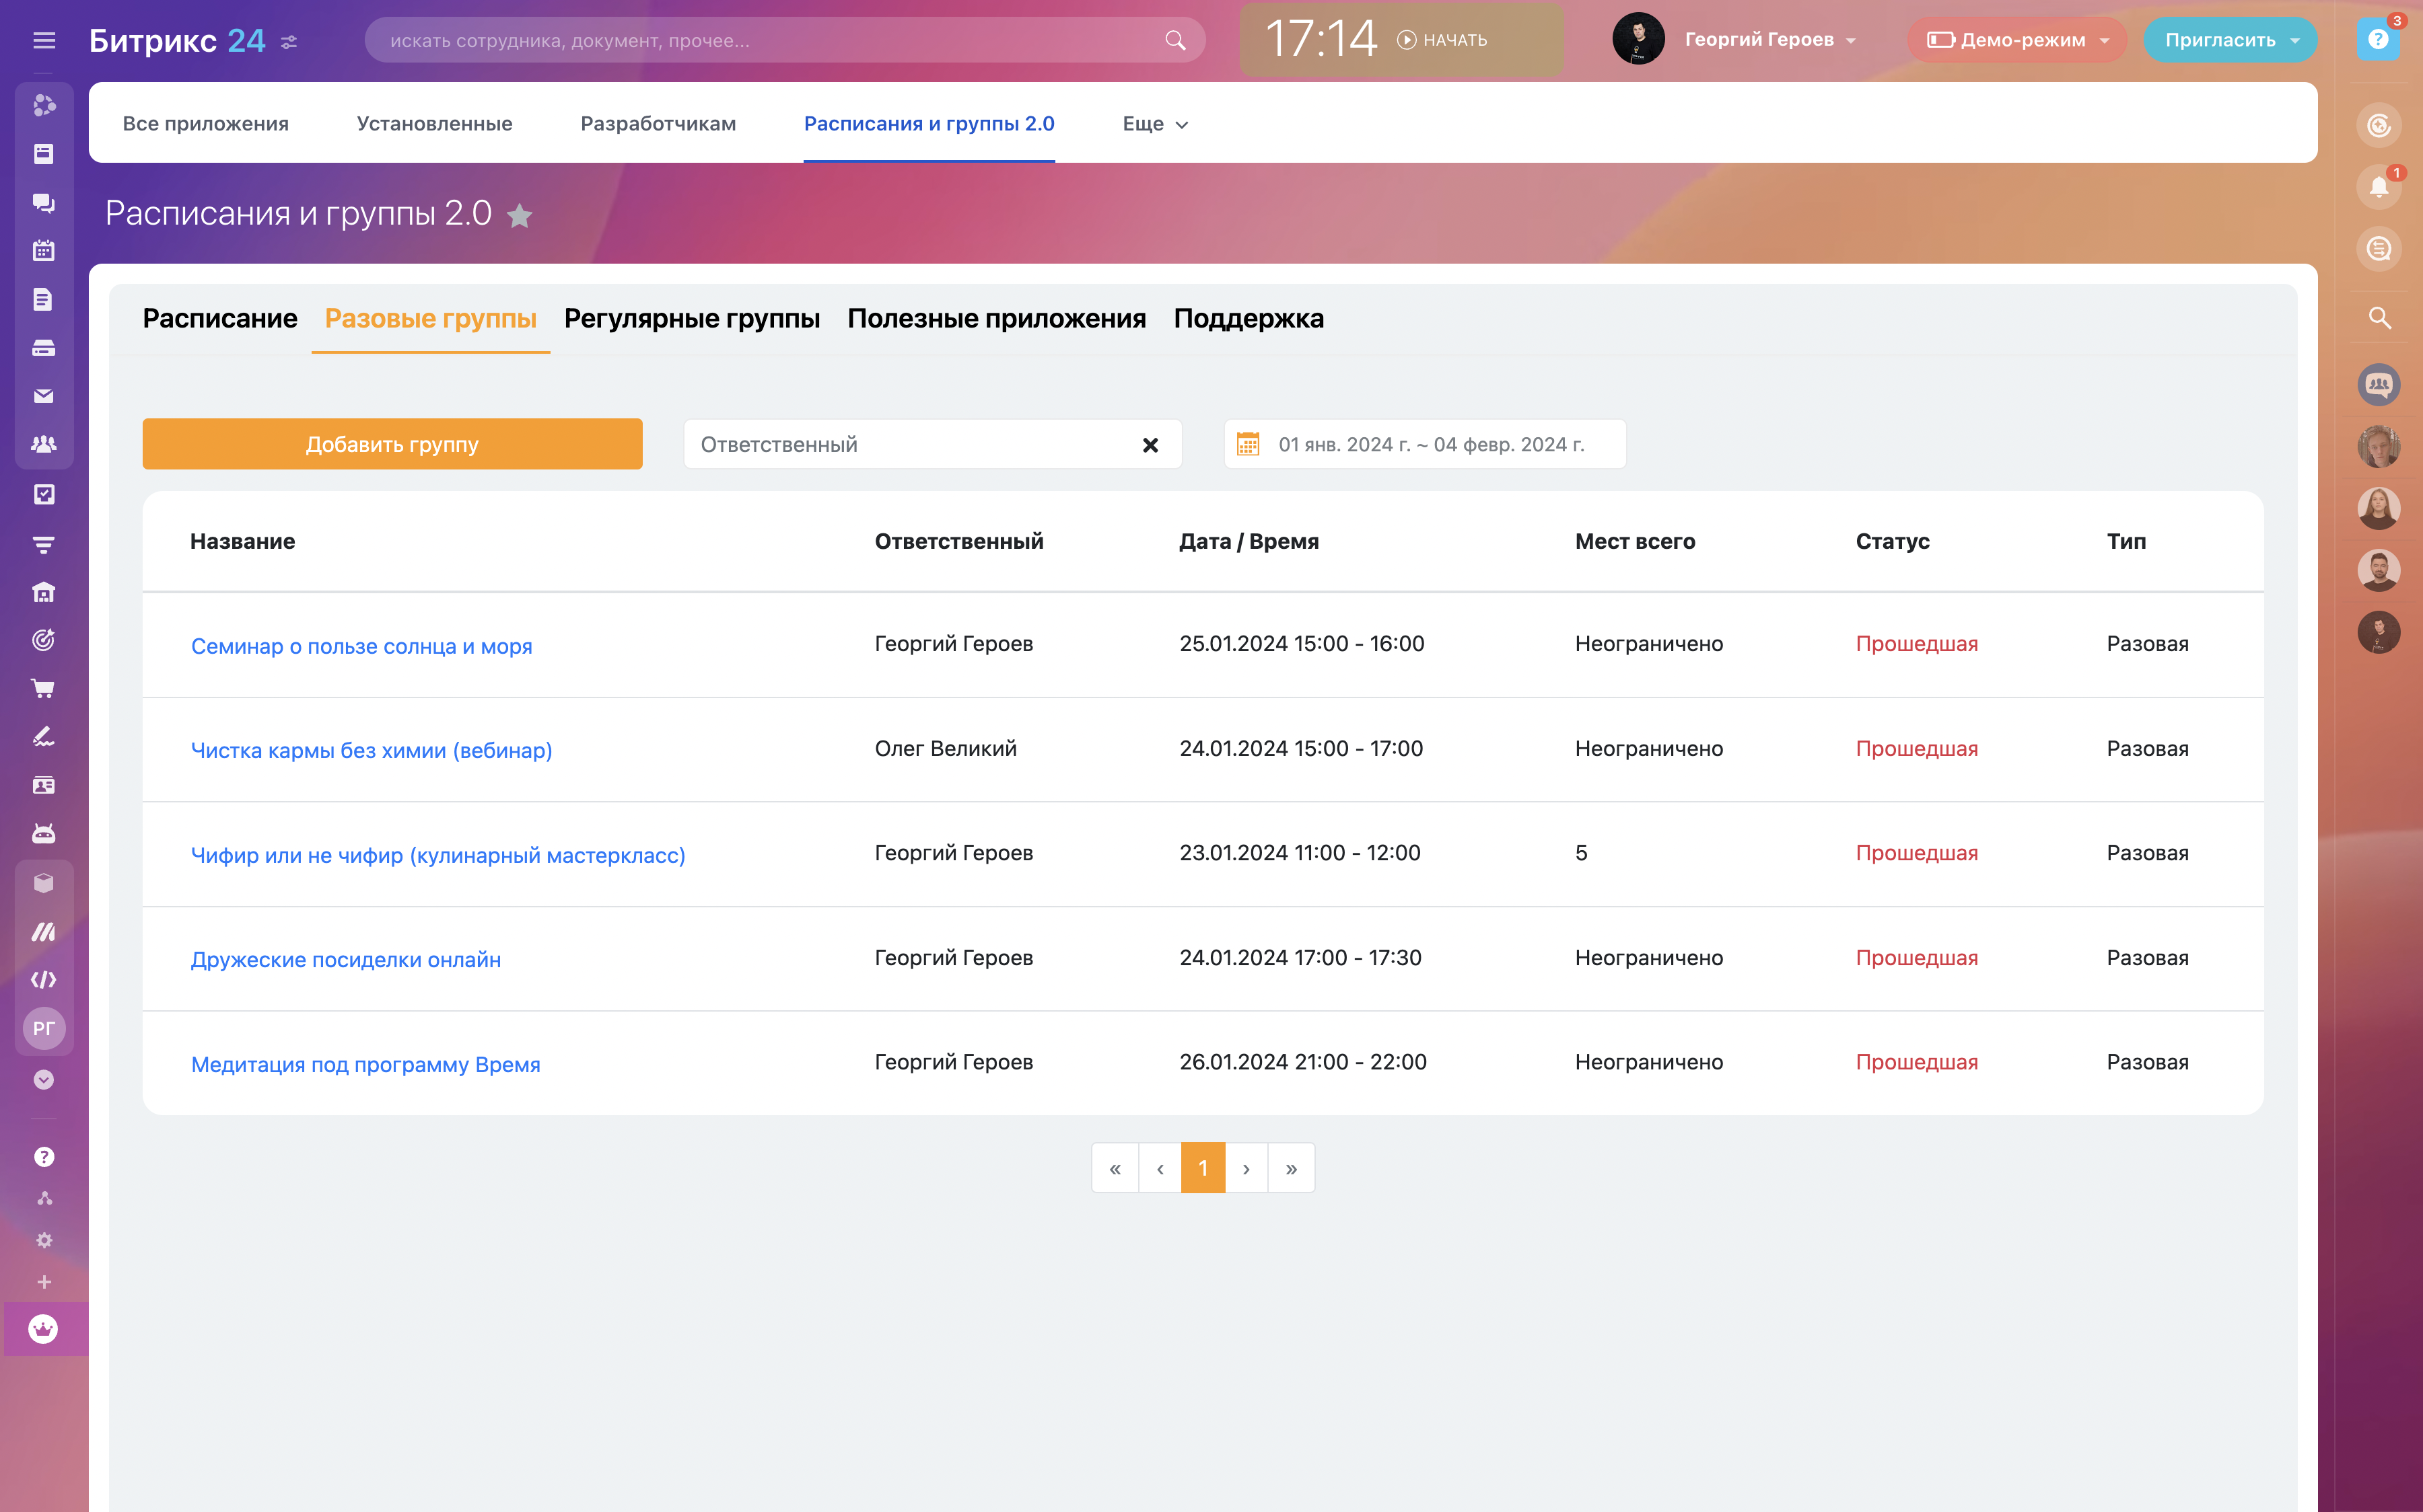The image size is (2423, 1512).
Task: Open the shopping cart sidebar icon
Action: pyautogui.click(x=43, y=688)
